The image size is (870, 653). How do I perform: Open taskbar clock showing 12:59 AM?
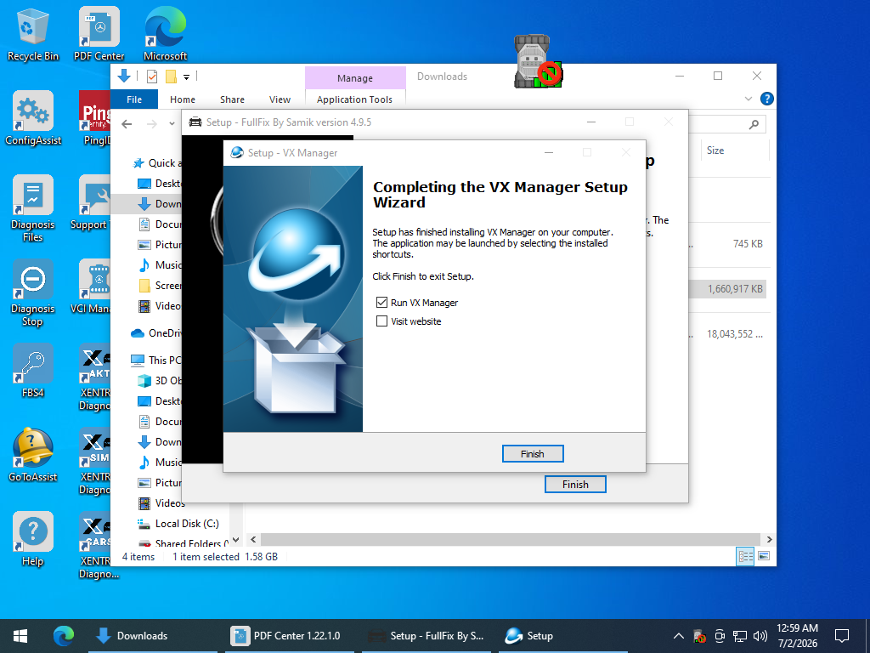pyautogui.click(x=797, y=636)
